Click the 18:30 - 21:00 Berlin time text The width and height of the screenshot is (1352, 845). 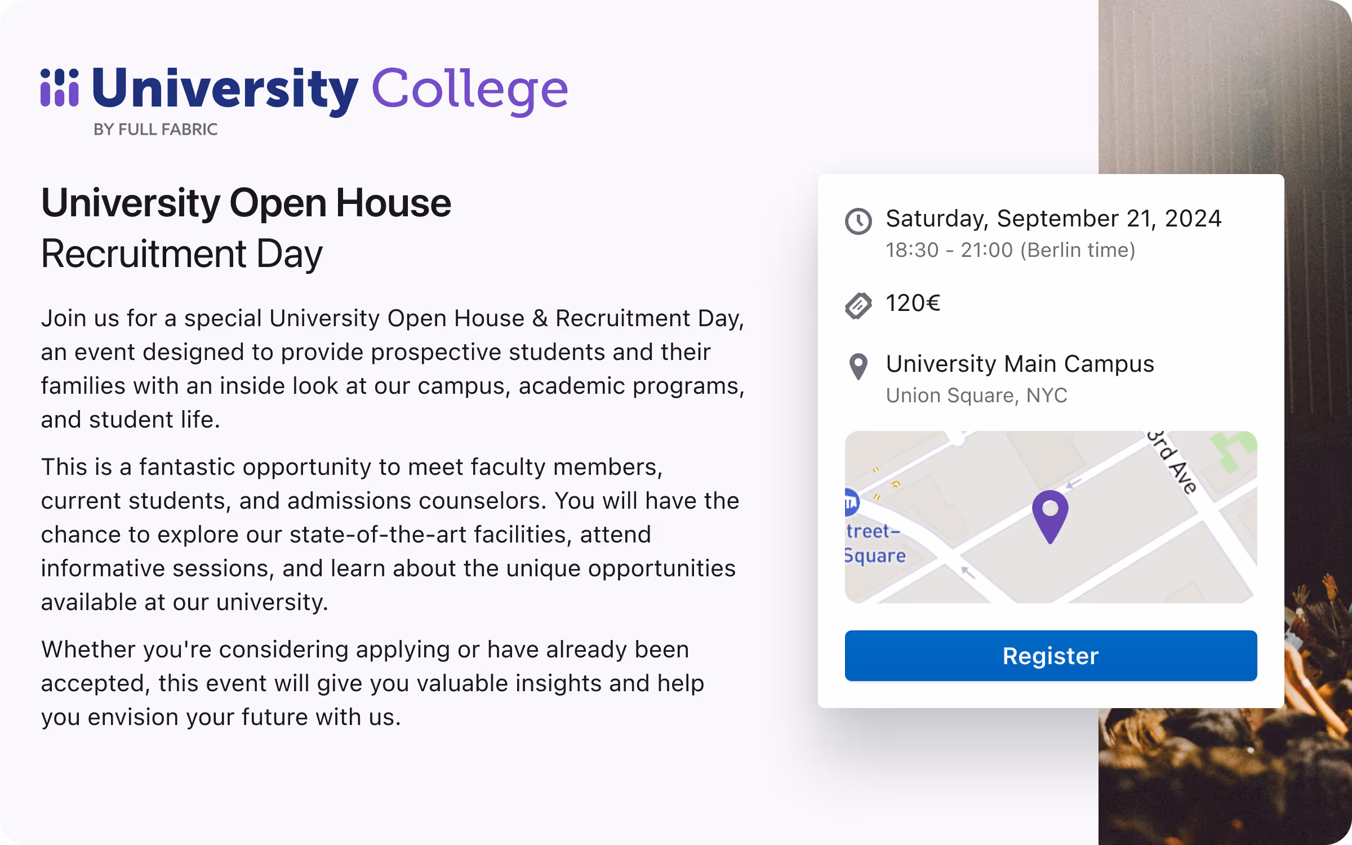(1010, 250)
